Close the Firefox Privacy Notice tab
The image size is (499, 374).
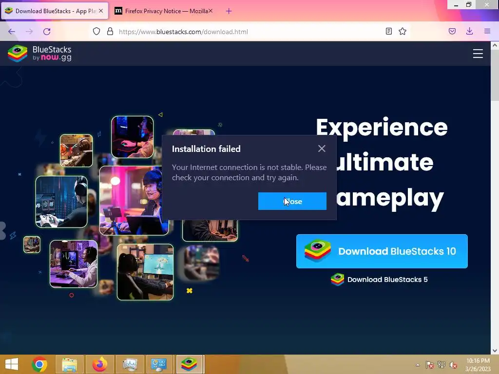pos(211,11)
